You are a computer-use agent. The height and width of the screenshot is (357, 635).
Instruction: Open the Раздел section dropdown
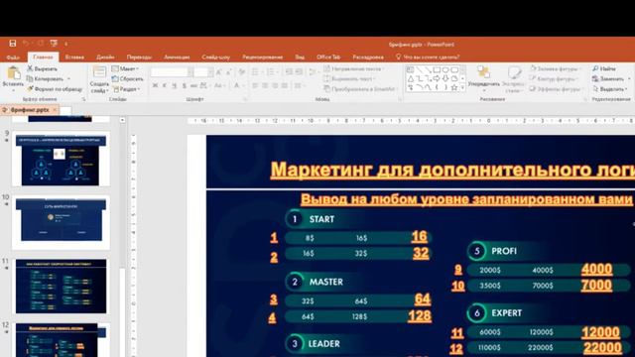tap(127, 89)
